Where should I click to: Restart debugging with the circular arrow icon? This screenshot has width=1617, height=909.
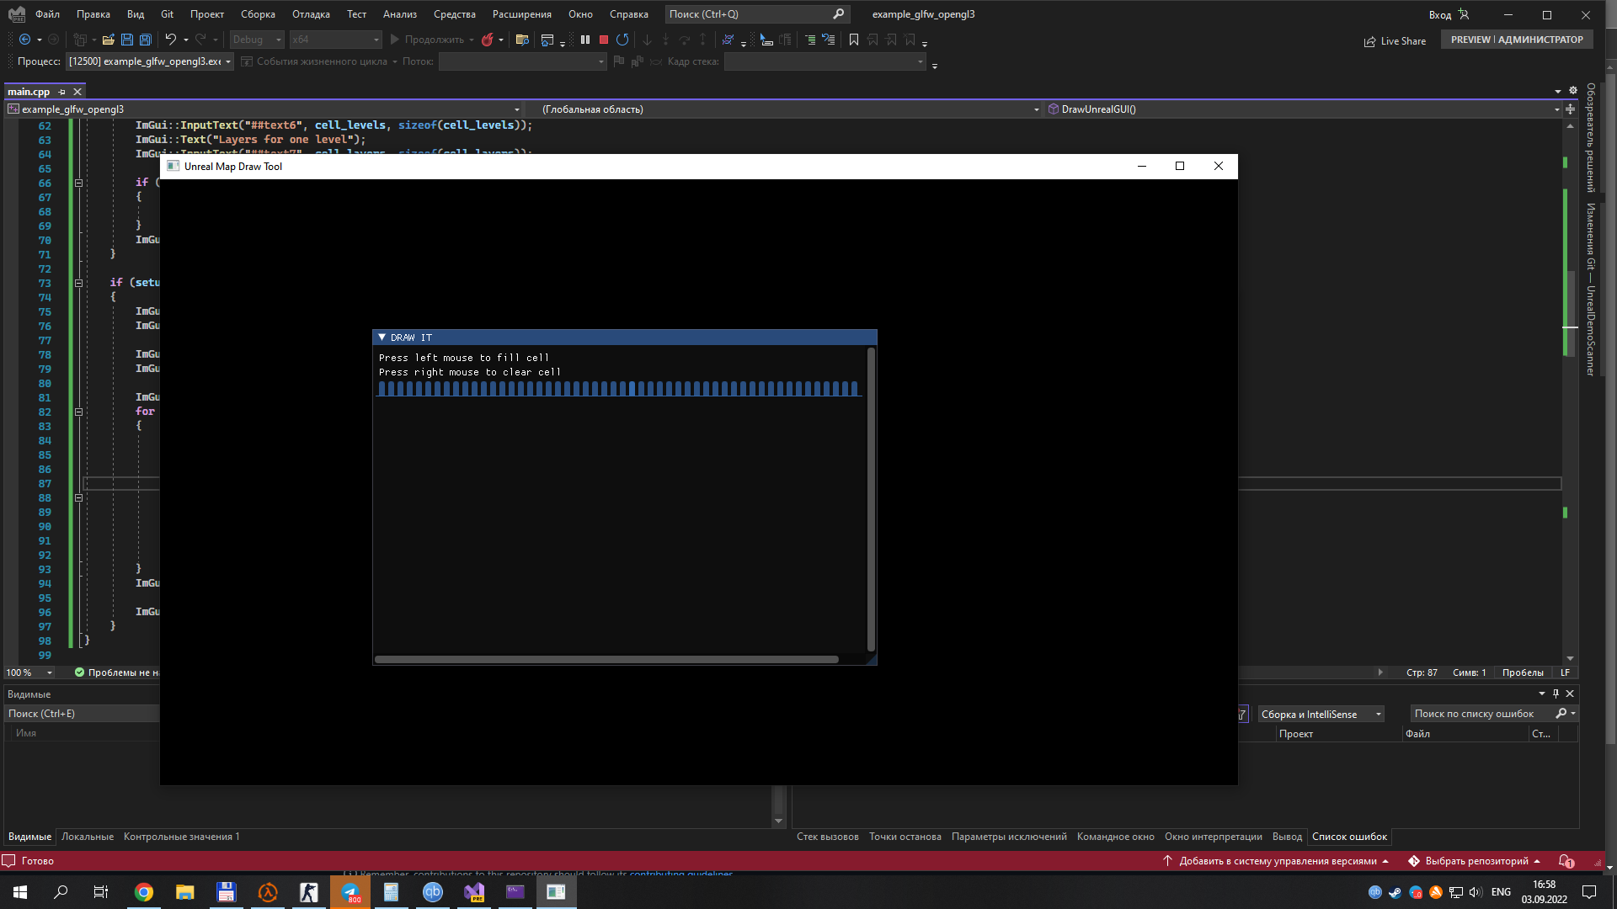point(623,39)
